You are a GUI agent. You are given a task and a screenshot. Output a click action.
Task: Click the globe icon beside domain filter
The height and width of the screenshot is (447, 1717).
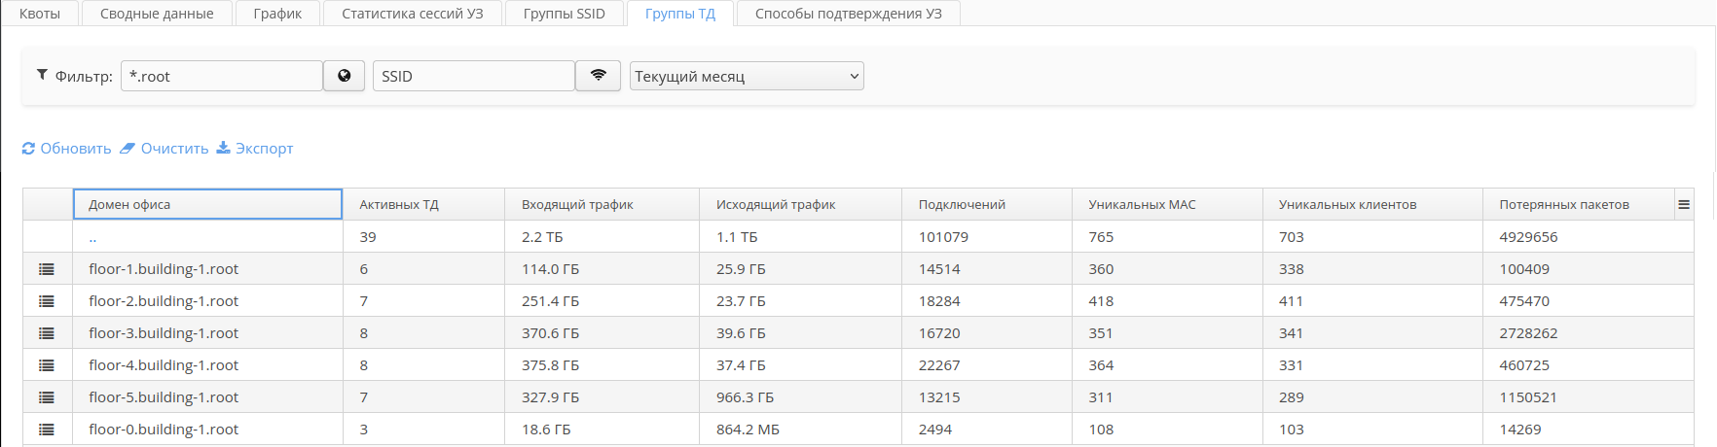pyautogui.click(x=344, y=76)
